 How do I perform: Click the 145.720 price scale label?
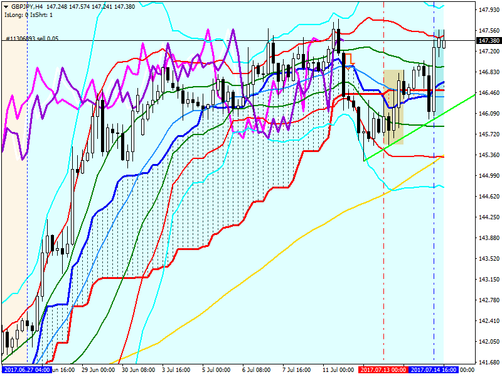click(x=489, y=134)
